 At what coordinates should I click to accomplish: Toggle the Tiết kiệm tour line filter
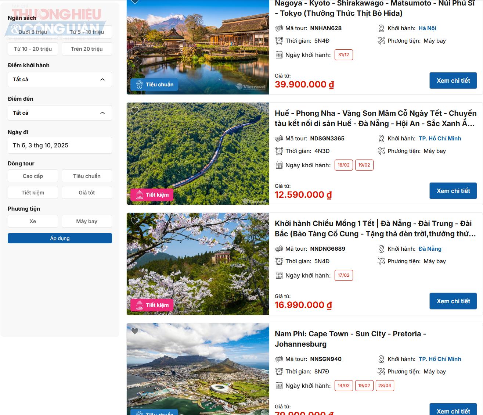click(x=33, y=193)
